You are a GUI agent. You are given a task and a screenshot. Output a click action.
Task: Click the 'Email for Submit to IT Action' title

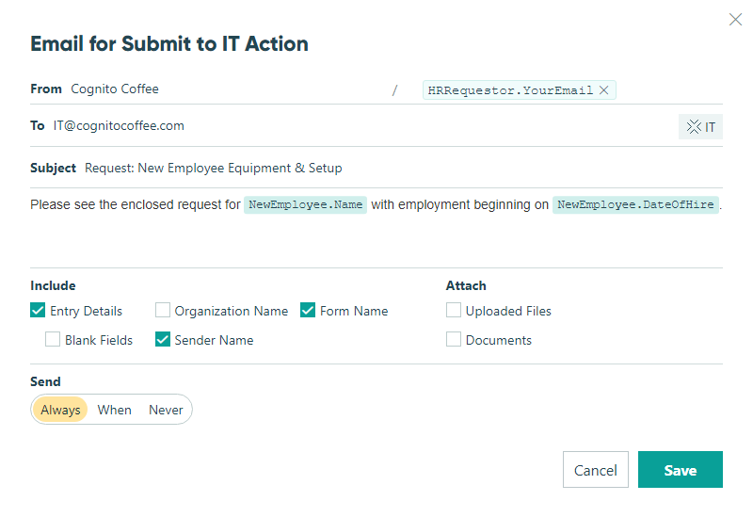tap(169, 43)
